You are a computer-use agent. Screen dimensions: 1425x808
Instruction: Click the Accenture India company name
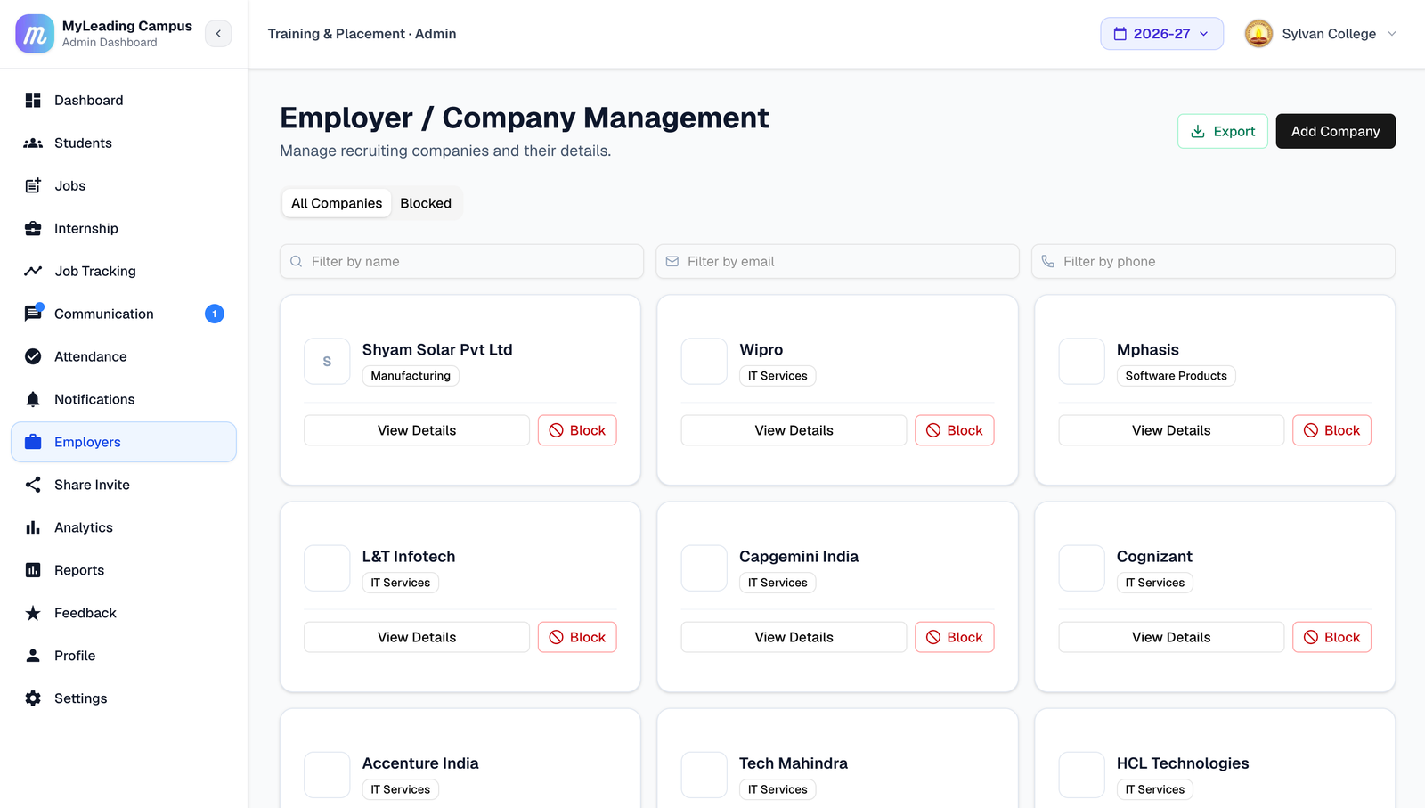pyautogui.click(x=420, y=763)
